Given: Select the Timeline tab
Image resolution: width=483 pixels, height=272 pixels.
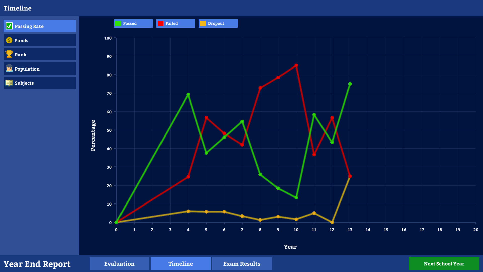Looking at the screenshot, I should click(x=180, y=263).
